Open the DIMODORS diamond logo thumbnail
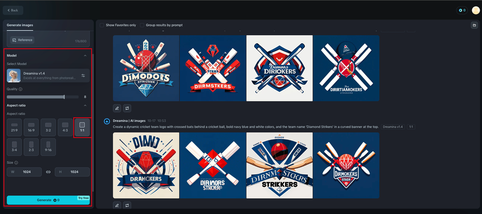Viewport: 482px width, 214px height. coord(146,68)
